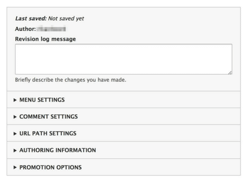The width and height of the screenshot is (247, 184).
Task: Select the URL PATH SETTINGS heading
Action: pos(48,133)
